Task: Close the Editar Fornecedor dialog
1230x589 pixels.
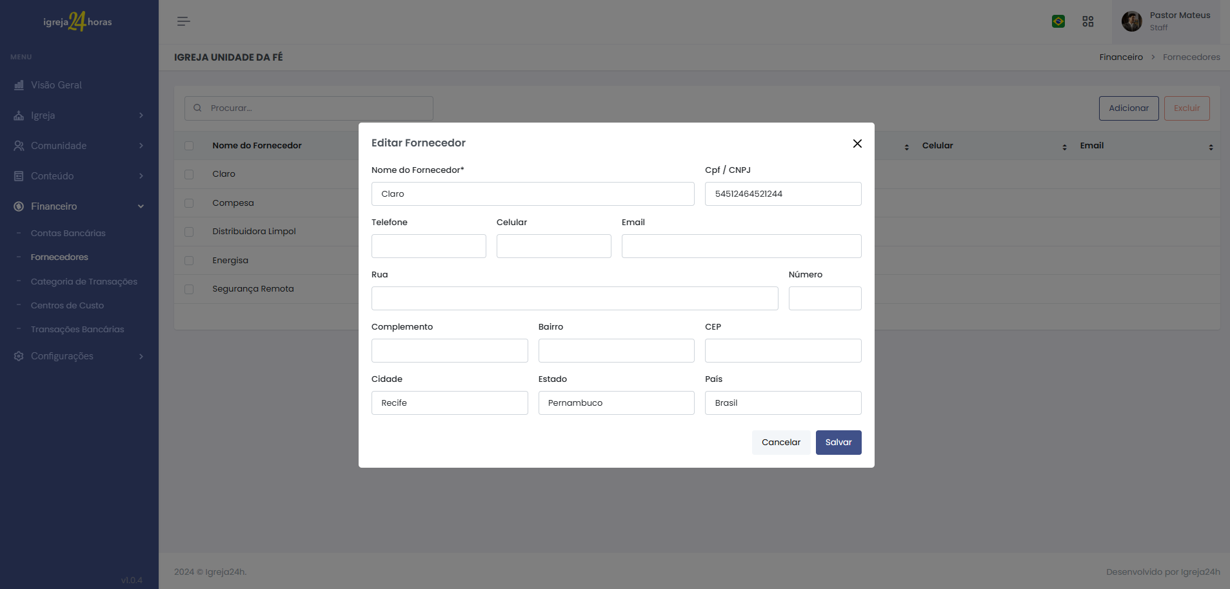Action: (857, 143)
